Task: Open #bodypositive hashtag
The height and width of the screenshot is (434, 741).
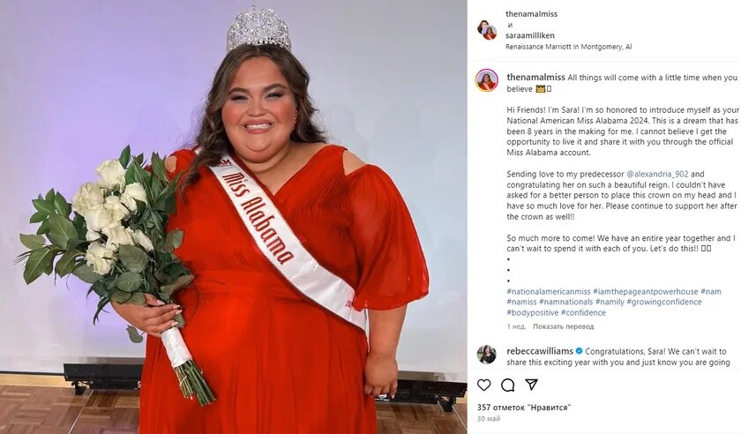Action: 533,312
